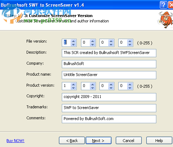Increase third Product version number spinner
The height and width of the screenshot is (147, 173).
click(x=111, y=85)
